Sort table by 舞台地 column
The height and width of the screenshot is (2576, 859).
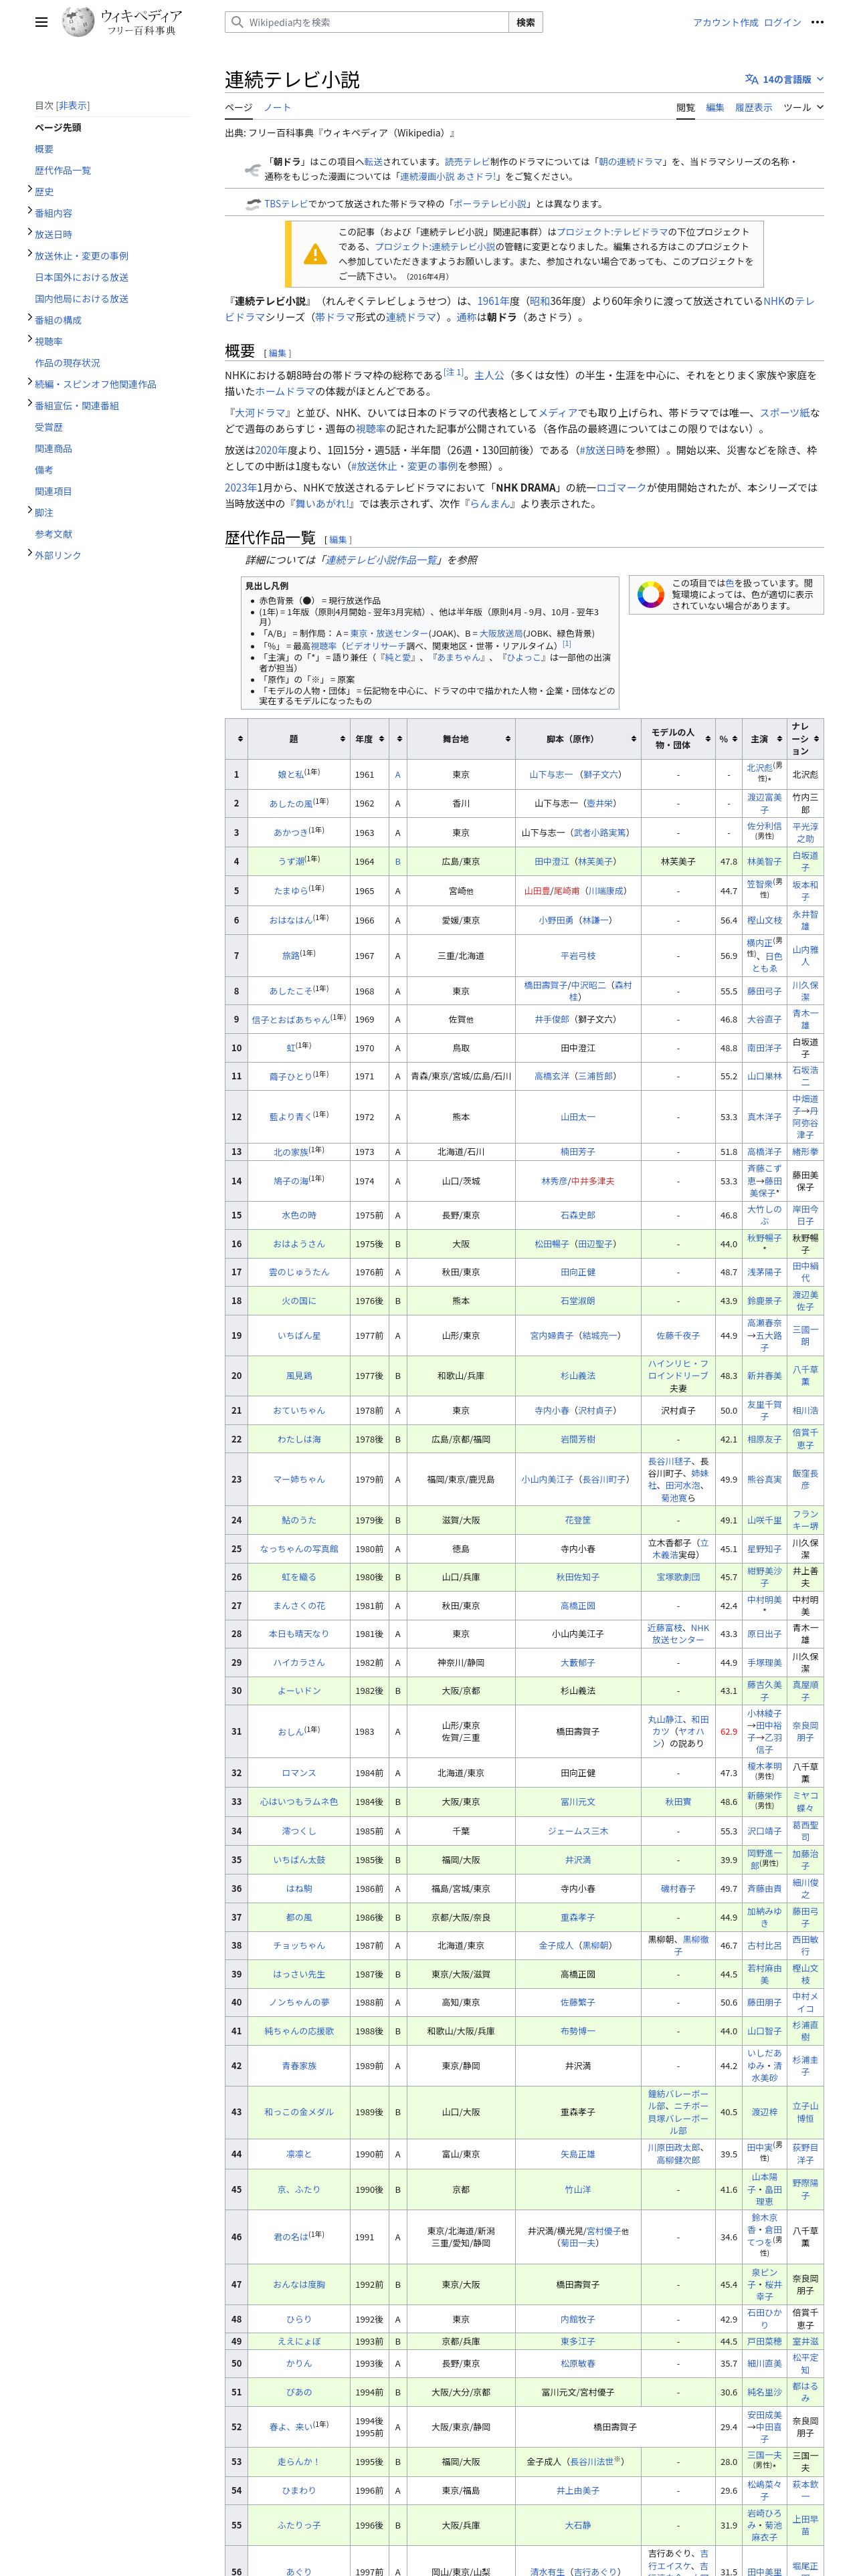pyautogui.click(x=460, y=739)
